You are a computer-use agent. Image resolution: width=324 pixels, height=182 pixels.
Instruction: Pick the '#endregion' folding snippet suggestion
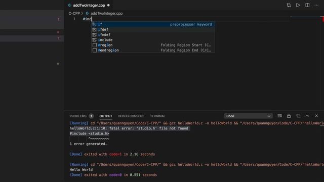pyautogui.click(x=153, y=50)
